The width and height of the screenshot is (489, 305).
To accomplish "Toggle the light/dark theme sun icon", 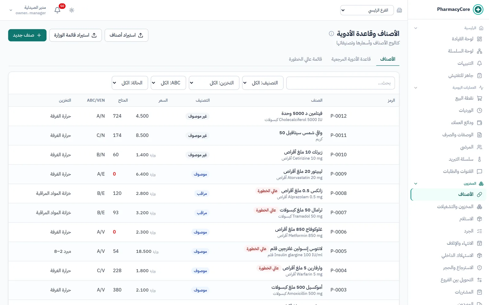I will 72,10.
